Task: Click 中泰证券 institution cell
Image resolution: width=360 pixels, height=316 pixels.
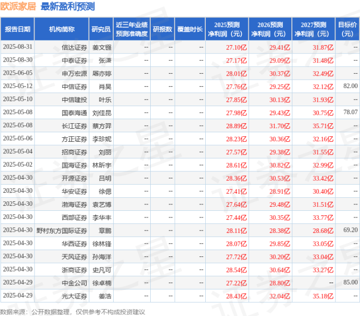Action: pos(74,61)
